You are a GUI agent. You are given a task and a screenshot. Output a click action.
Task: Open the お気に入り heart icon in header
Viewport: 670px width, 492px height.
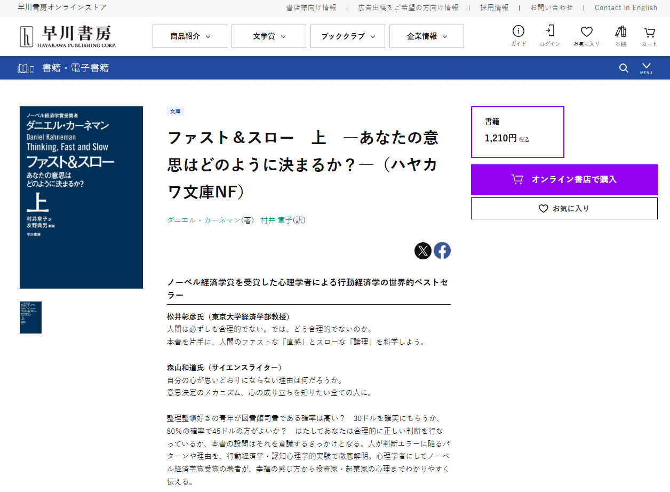coord(586,36)
